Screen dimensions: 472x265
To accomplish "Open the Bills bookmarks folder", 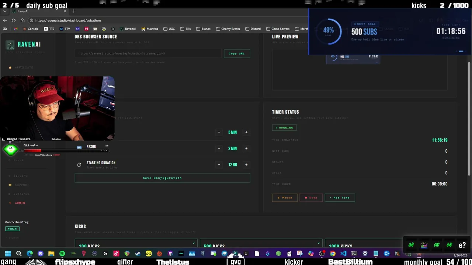I will point(185,29).
